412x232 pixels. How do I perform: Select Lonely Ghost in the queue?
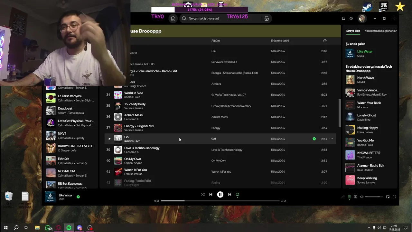click(x=370, y=118)
